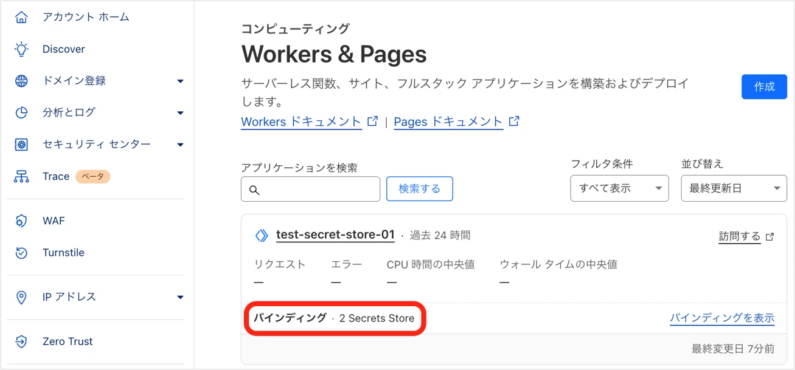Expand the セキュリティ センター menu arrow
795x370 pixels.
click(x=180, y=145)
